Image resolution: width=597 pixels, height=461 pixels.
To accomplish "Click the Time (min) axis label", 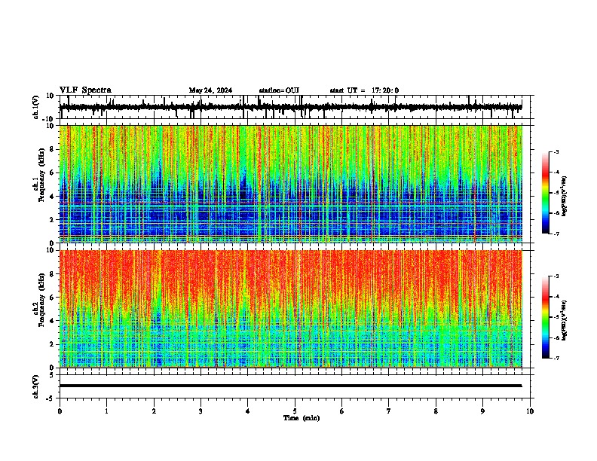I will (x=302, y=418).
